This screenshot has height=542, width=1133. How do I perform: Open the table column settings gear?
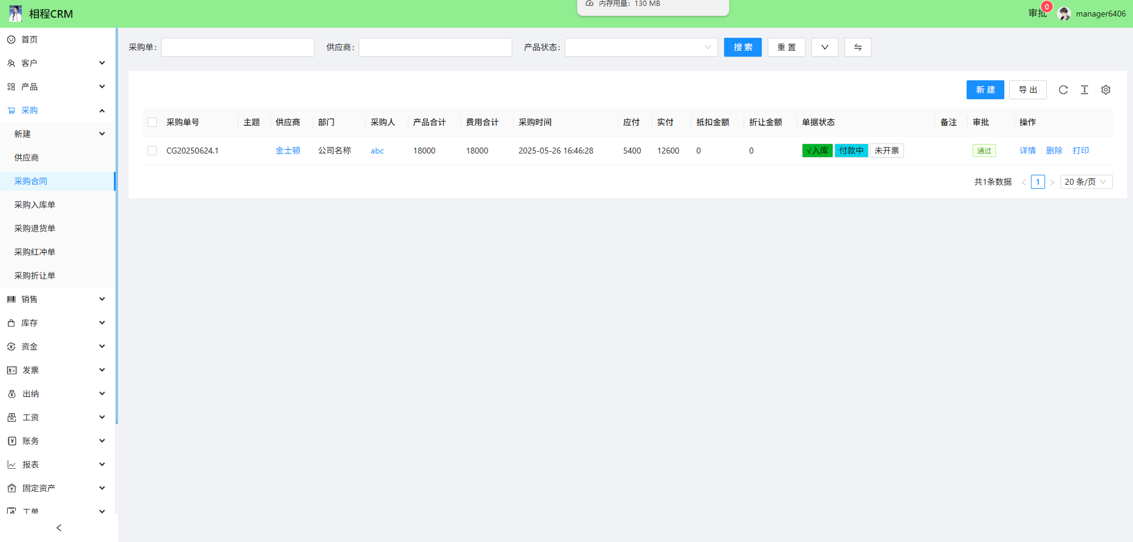tap(1106, 90)
